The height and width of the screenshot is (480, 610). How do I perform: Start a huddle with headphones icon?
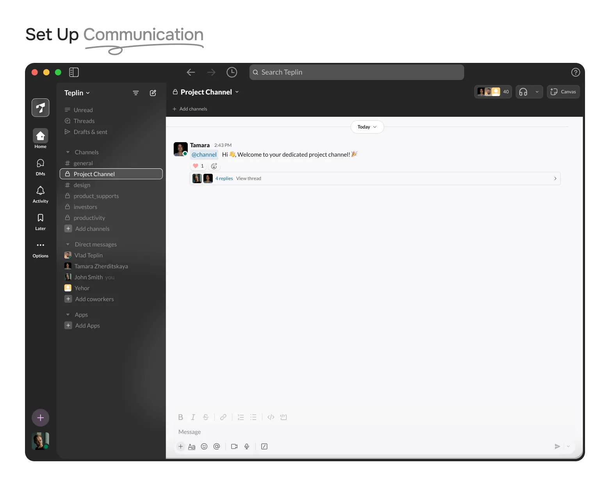(x=523, y=92)
